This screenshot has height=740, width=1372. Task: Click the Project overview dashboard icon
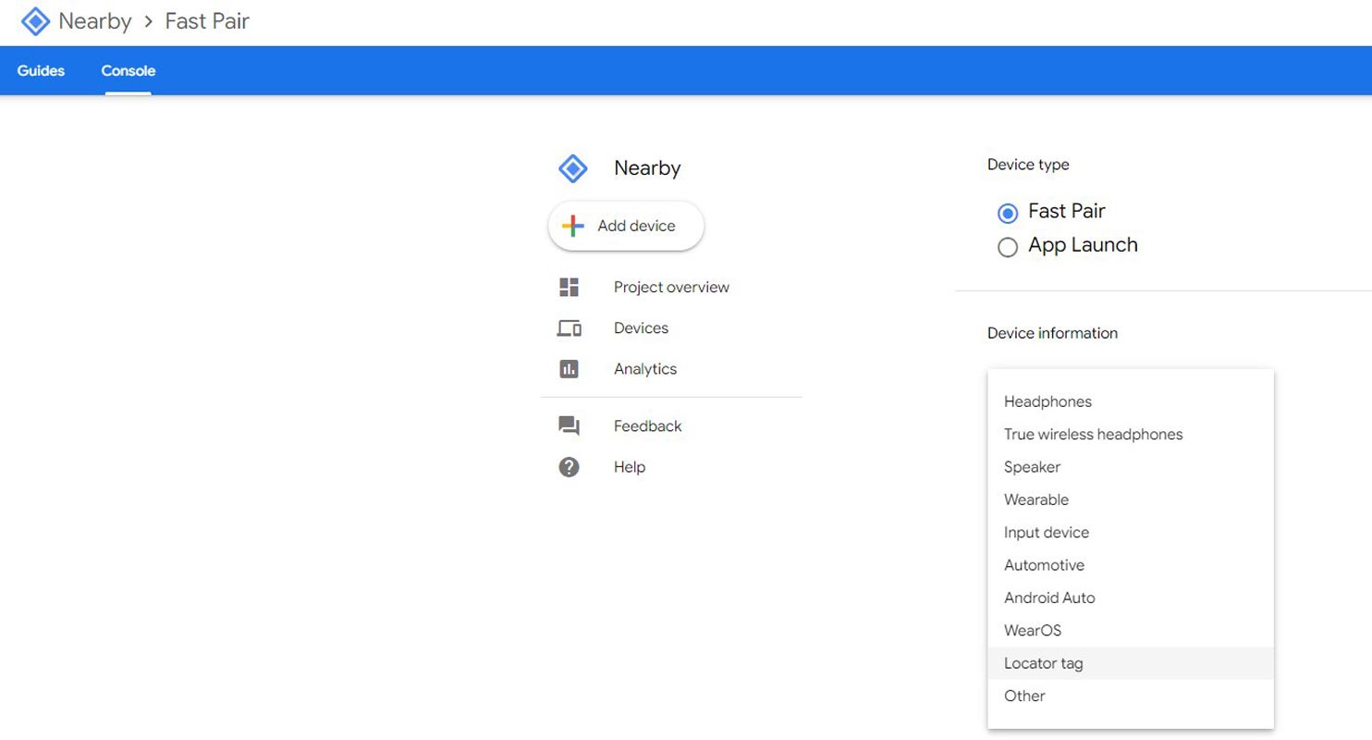pyautogui.click(x=570, y=288)
